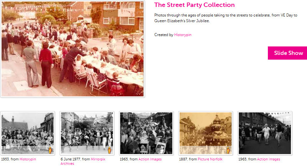The width and height of the screenshot is (307, 167).
Task: Open Street View pegman on 1977 photo
Action: [x=109, y=150]
